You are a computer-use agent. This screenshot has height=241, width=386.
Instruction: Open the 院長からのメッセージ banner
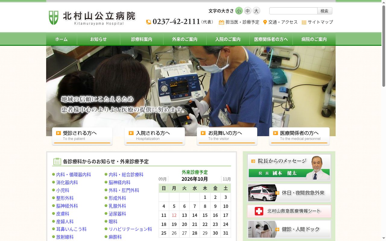pos(289,167)
